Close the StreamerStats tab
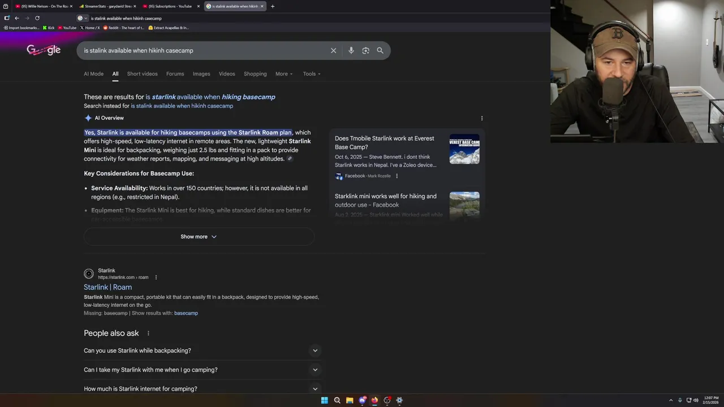Image resolution: width=724 pixels, height=407 pixels. pos(135,6)
